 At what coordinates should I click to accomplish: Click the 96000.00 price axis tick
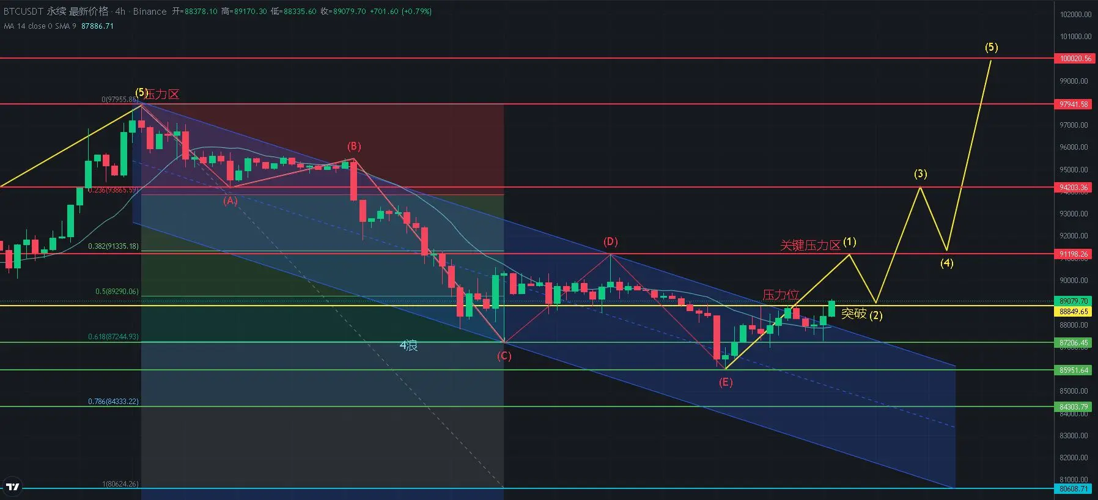point(1074,147)
